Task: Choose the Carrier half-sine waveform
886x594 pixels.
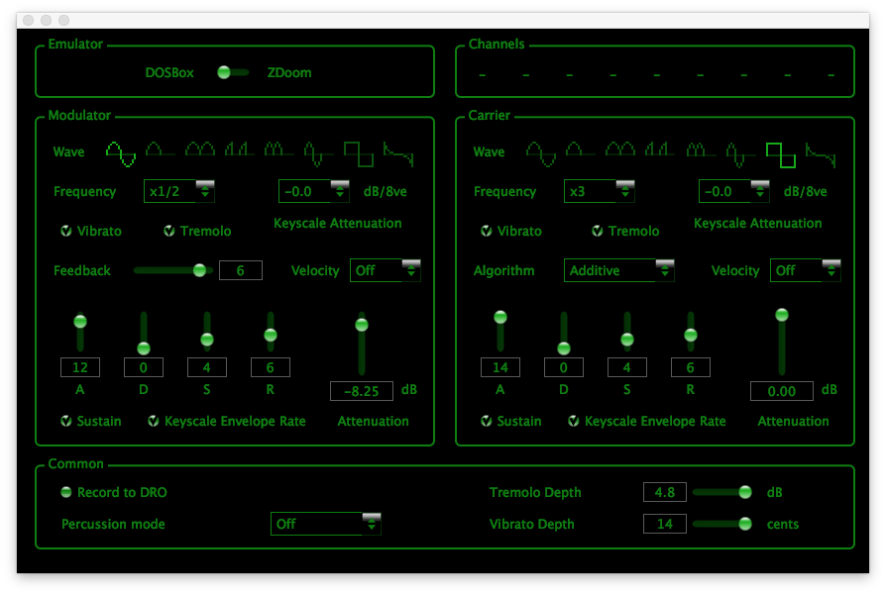Action: (x=581, y=152)
